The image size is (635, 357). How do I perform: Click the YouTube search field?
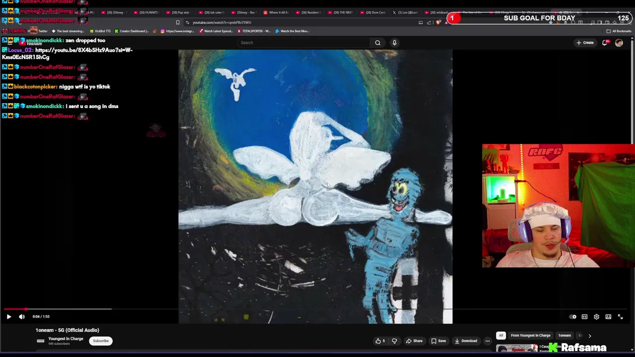(303, 43)
